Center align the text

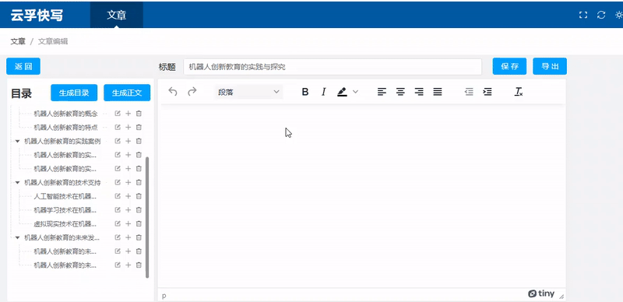click(x=400, y=92)
